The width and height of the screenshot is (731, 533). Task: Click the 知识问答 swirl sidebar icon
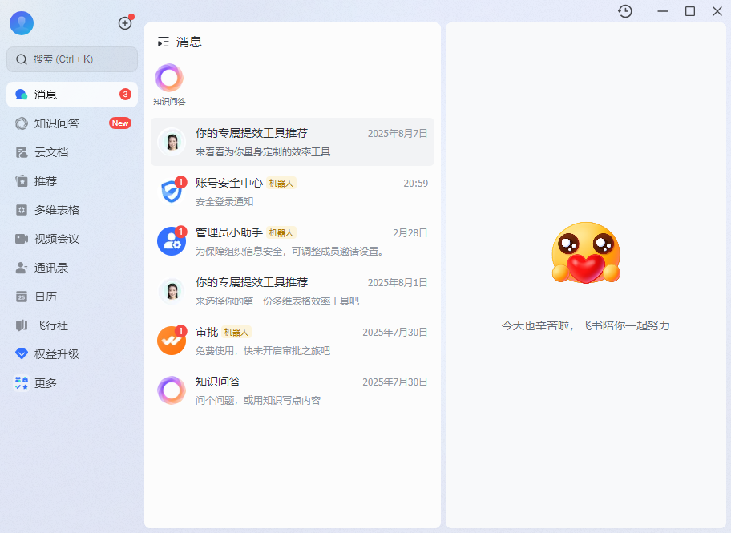(x=22, y=123)
